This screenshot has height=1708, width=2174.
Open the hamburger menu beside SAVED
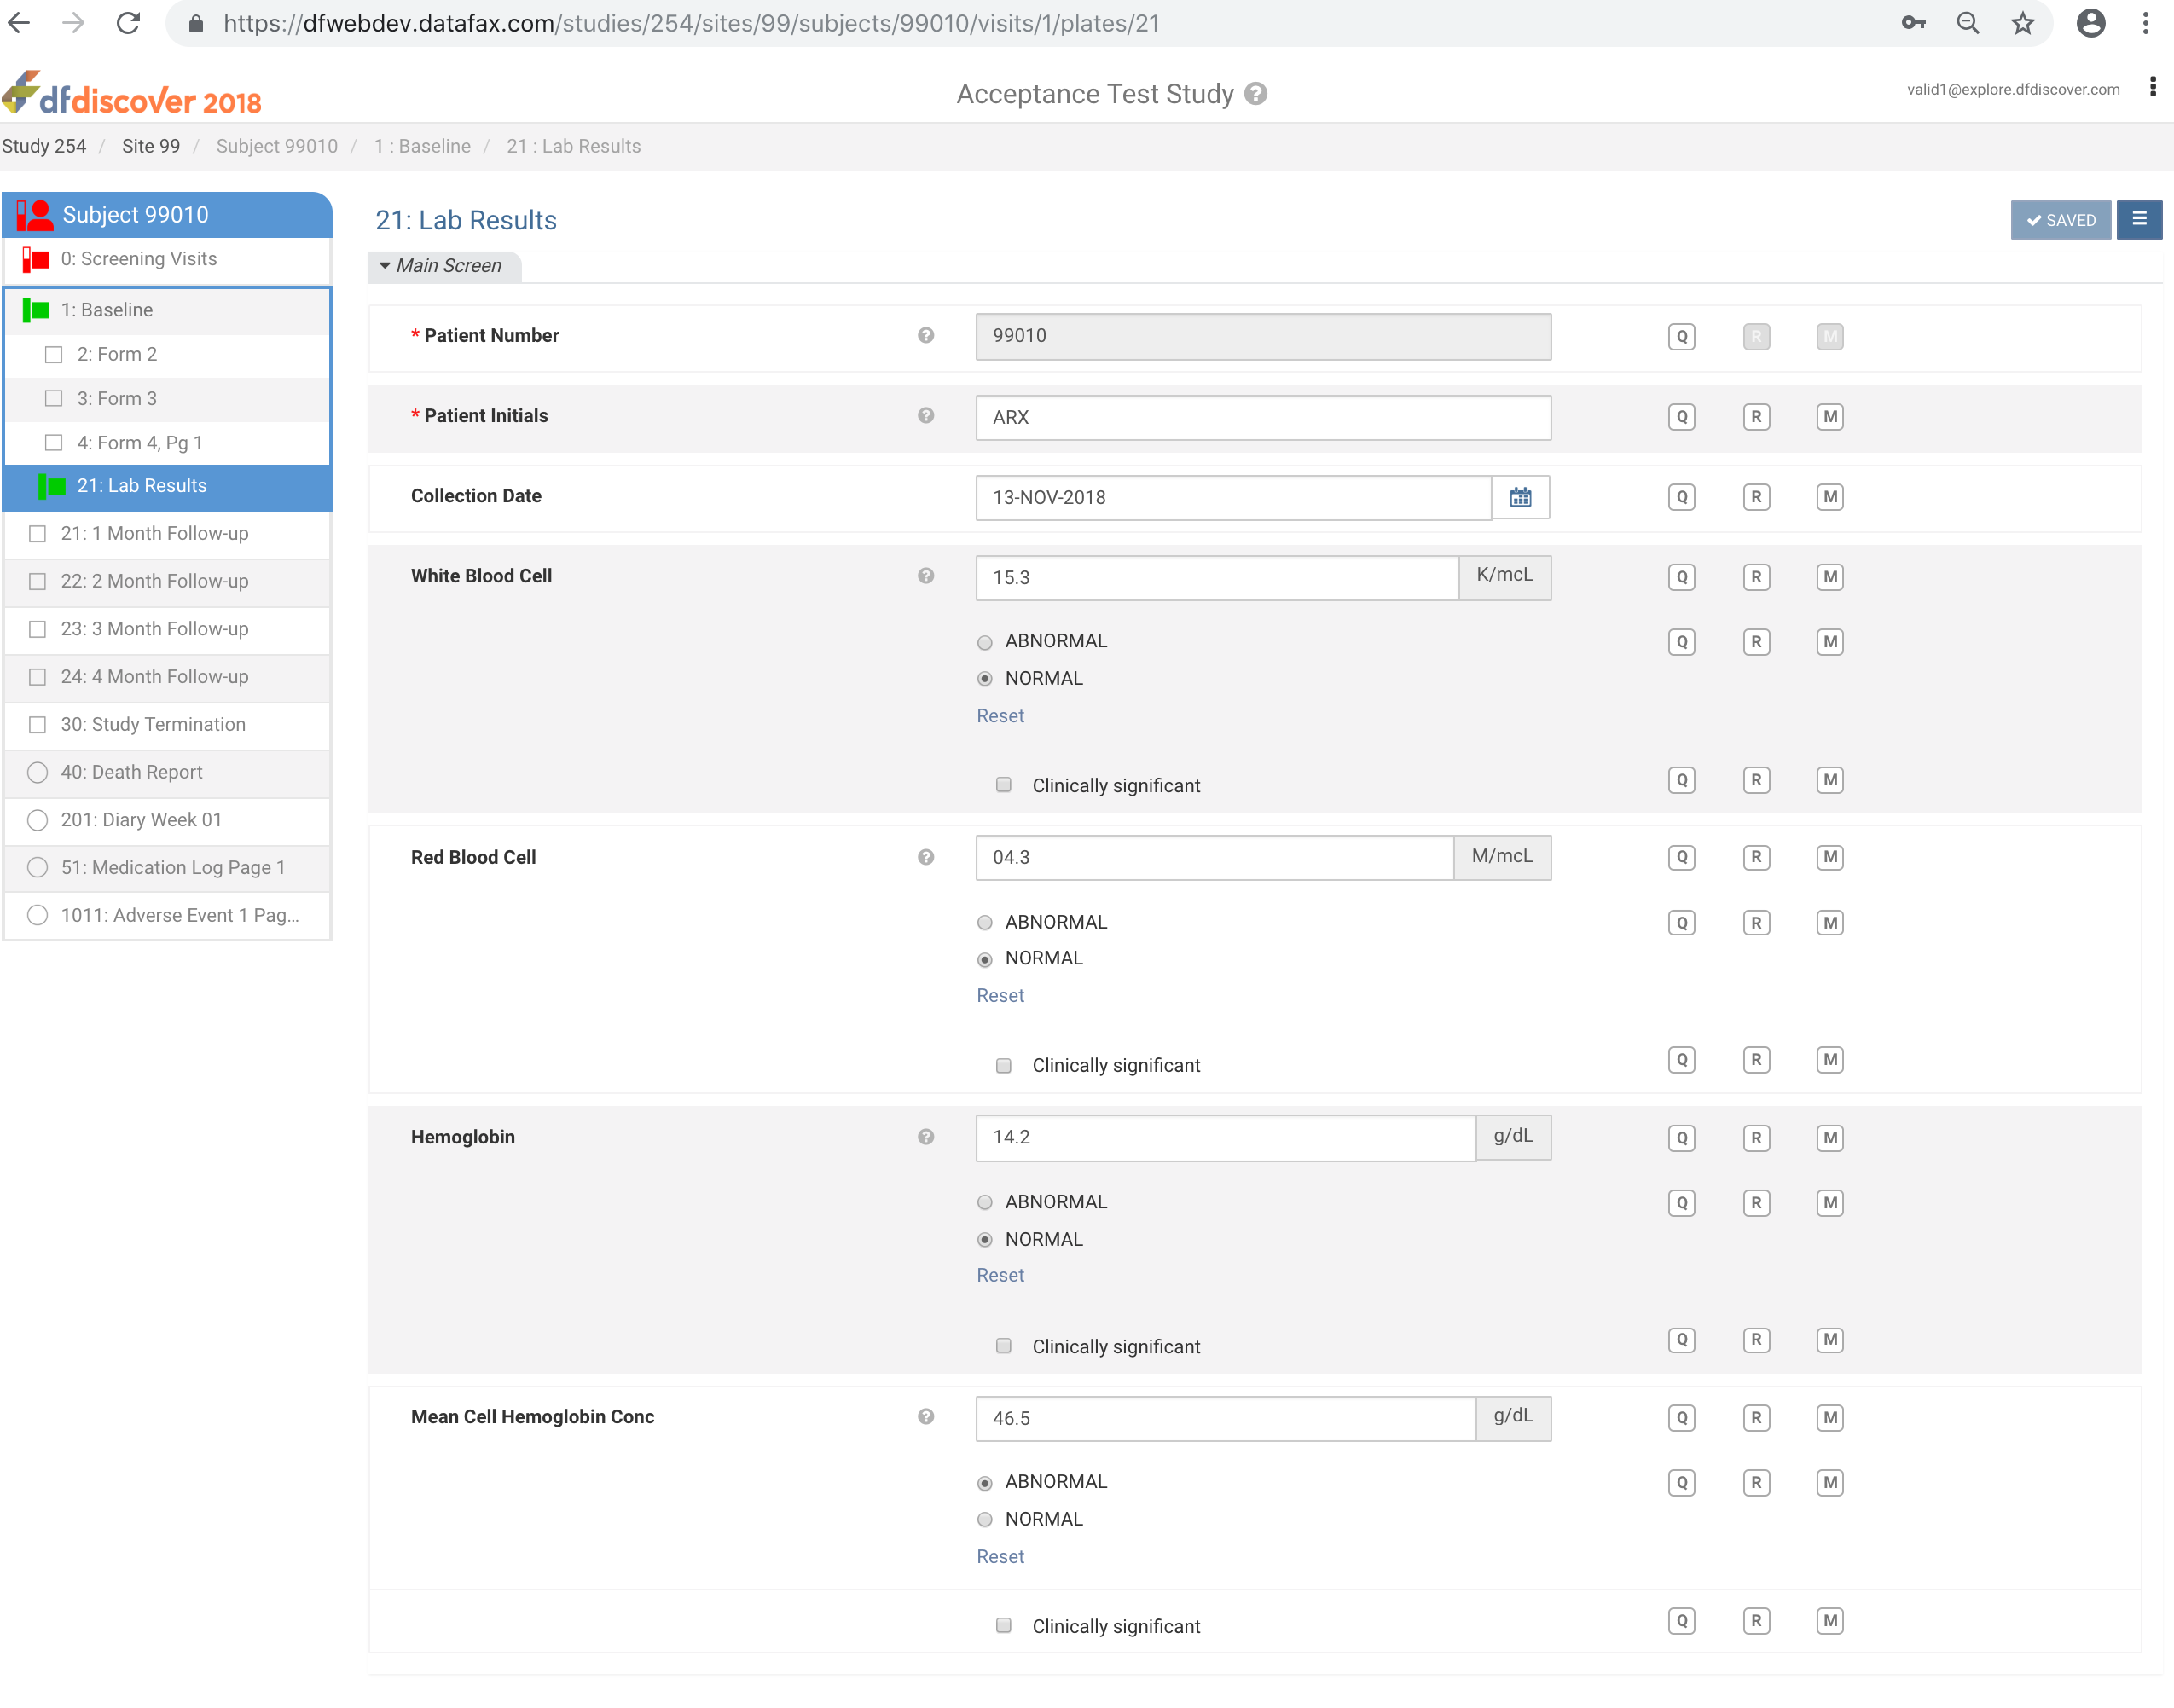click(2138, 219)
